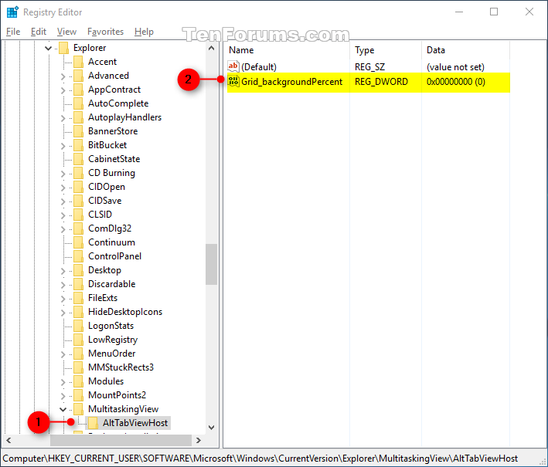Viewport: 548px width, 467px height.
Task: Click the DWORD icon beside Grid_backgroundPercent
Action: click(233, 81)
